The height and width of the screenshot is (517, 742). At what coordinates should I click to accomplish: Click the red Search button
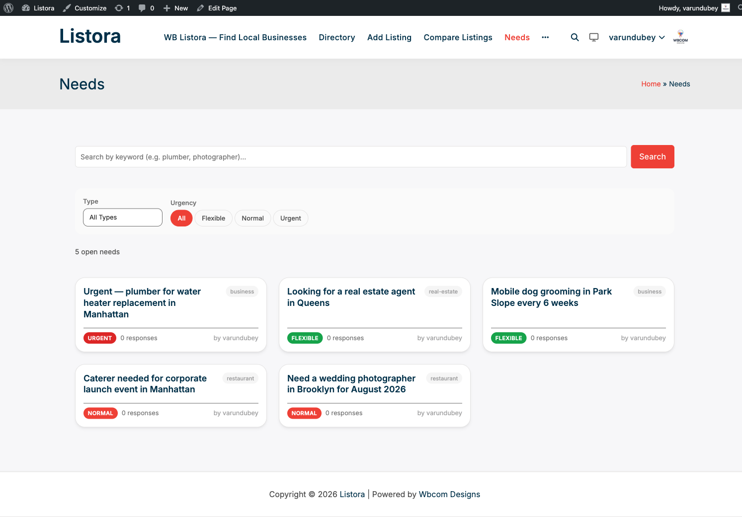coord(652,156)
